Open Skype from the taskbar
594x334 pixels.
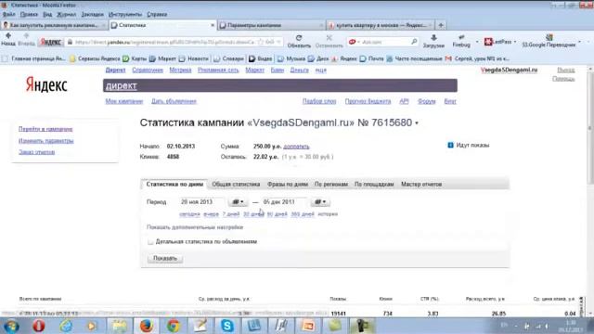[x=226, y=326]
